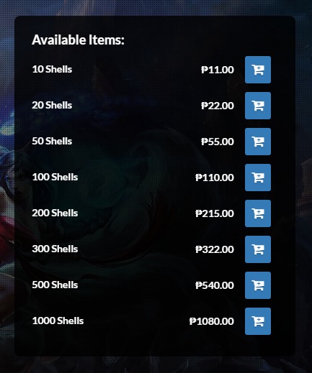Click the 300 Shells item name

pyautogui.click(x=55, y=249)
